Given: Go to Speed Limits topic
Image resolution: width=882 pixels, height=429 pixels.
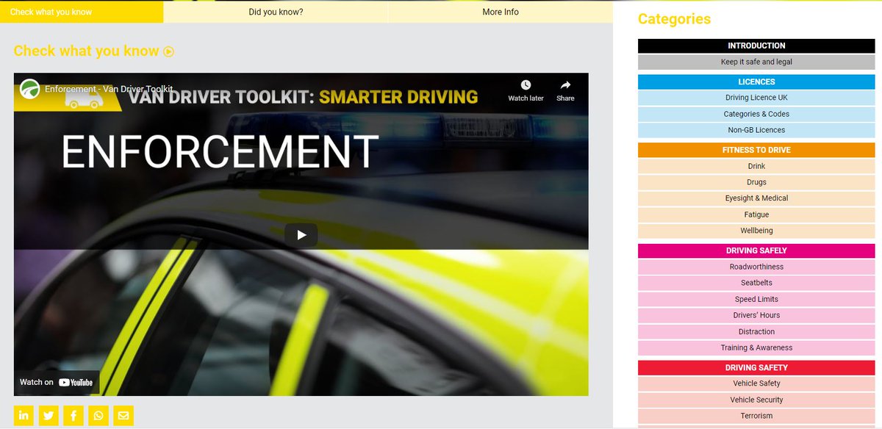Looking at the screenshot, I should [x=756, y=299].
